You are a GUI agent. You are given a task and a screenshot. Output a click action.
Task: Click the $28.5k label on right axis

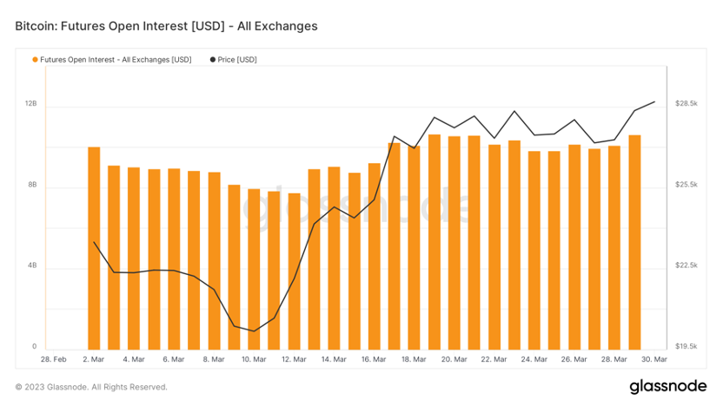coord(687,103)
